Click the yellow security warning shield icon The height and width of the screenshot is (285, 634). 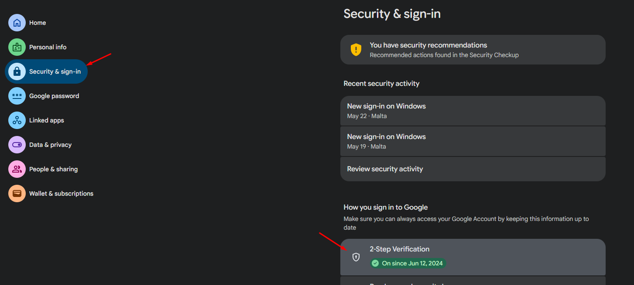pyautogui.click(x=356, y=50)
